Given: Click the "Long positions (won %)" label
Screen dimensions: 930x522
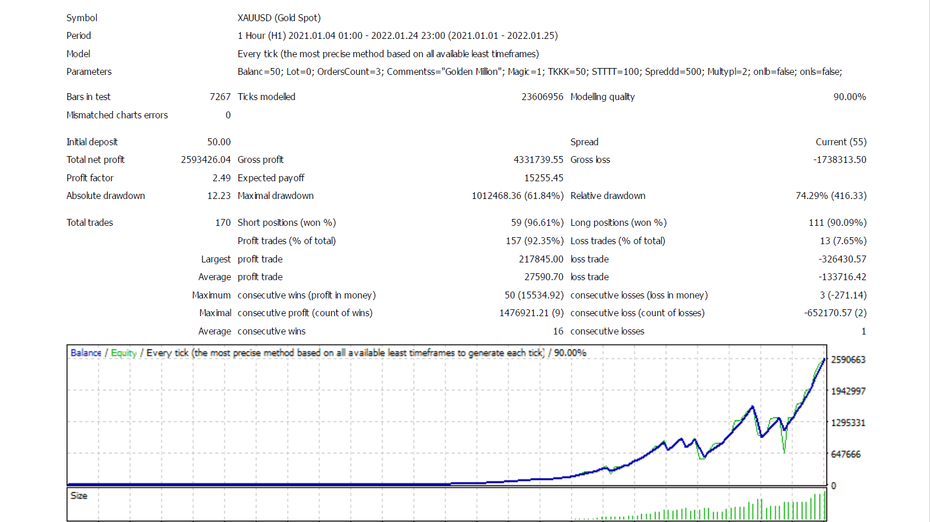Looking at the screenshot, I should [618, 222].
